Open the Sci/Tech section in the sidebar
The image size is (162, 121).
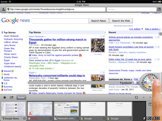(x=8, y=90)
